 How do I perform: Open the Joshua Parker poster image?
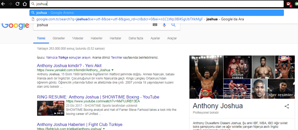coord(238,67)
